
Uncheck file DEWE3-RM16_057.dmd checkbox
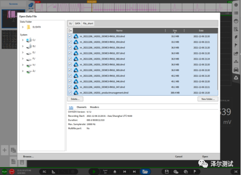pyautogui.click(x=70, y=53)
